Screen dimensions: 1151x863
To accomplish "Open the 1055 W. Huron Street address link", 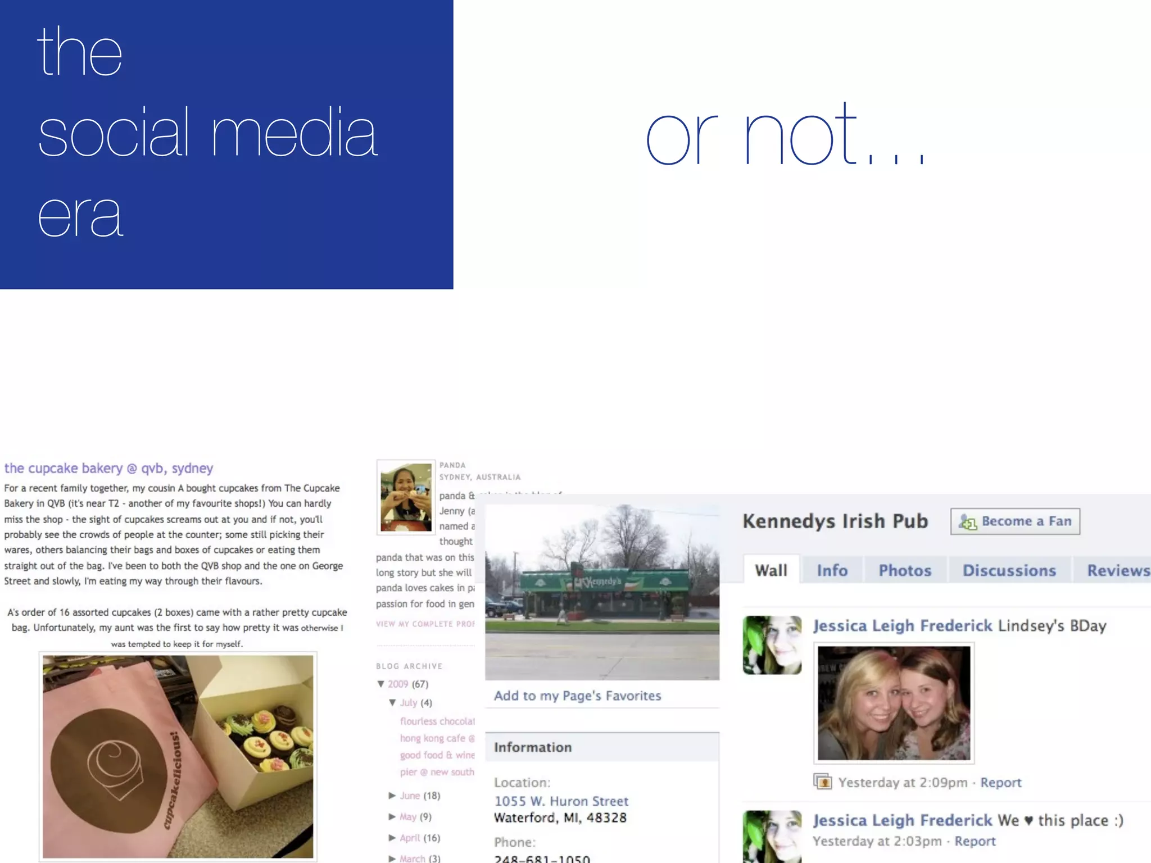I will (561, 801).
